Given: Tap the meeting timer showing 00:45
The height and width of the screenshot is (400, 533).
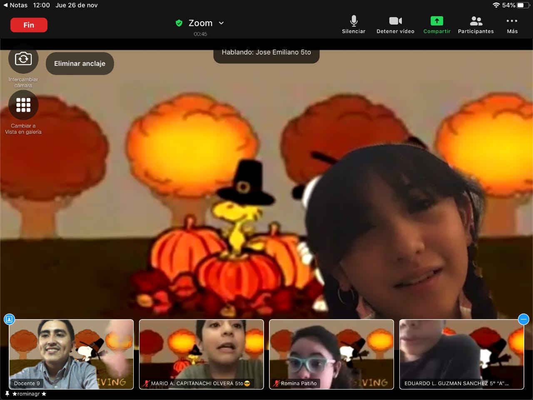Looking at the screenshot, I should (x=200, y=34).
